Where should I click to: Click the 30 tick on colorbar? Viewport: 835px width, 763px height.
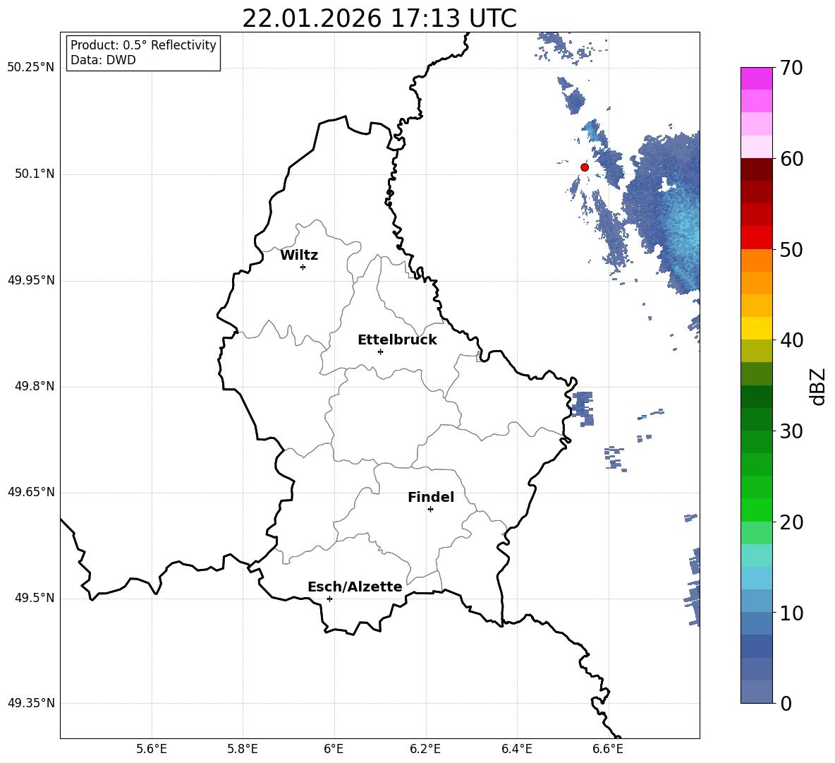(791, 431)
